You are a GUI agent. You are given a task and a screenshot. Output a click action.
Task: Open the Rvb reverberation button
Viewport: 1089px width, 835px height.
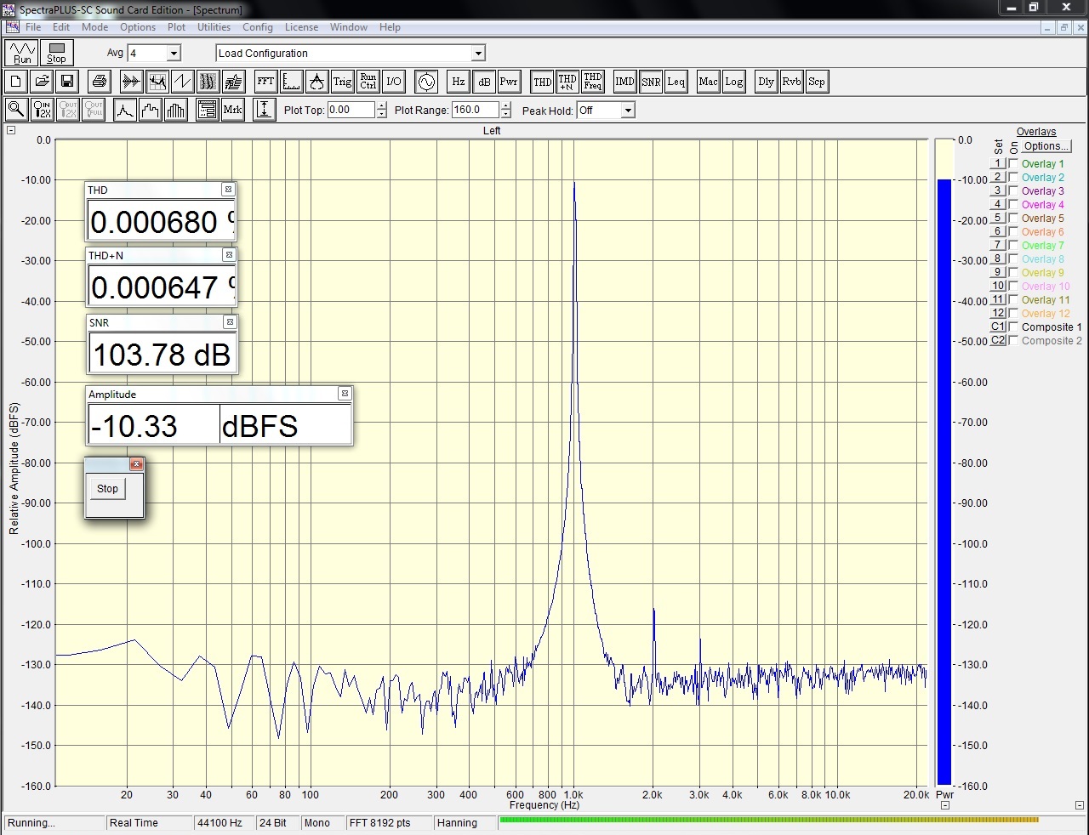[x=791, y=82]
